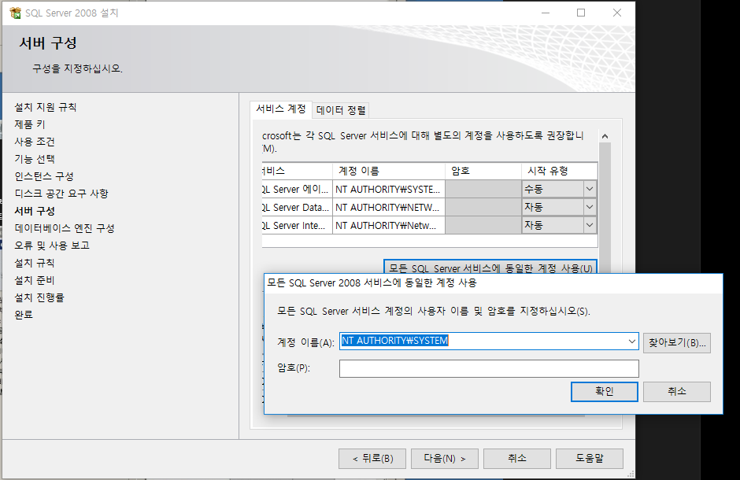The width and height of the screenshot is (740, 480).
Task: Open the 계정 이름(A) combo box arrow
Action: click(x=632, y=342)
